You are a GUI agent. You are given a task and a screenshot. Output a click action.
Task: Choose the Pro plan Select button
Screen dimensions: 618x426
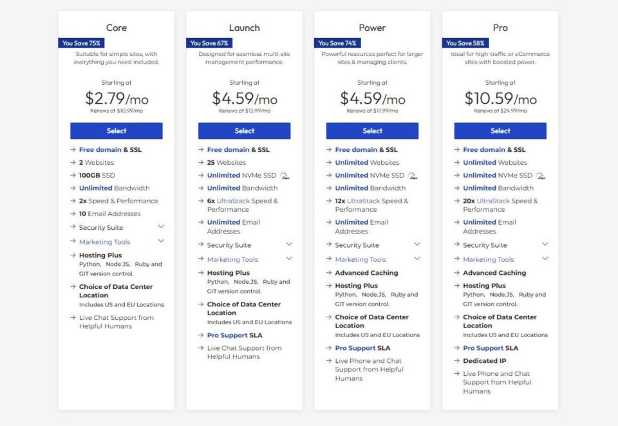[500, 131]
